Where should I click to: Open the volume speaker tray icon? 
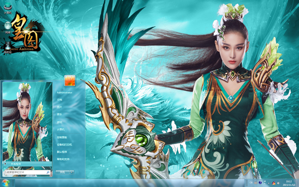click(279, 183)
